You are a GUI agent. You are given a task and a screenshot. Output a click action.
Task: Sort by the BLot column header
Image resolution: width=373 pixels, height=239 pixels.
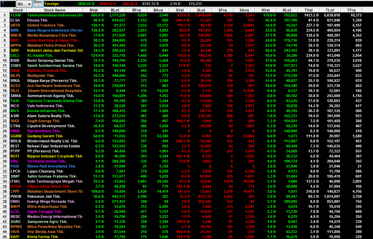click(115, 10)
